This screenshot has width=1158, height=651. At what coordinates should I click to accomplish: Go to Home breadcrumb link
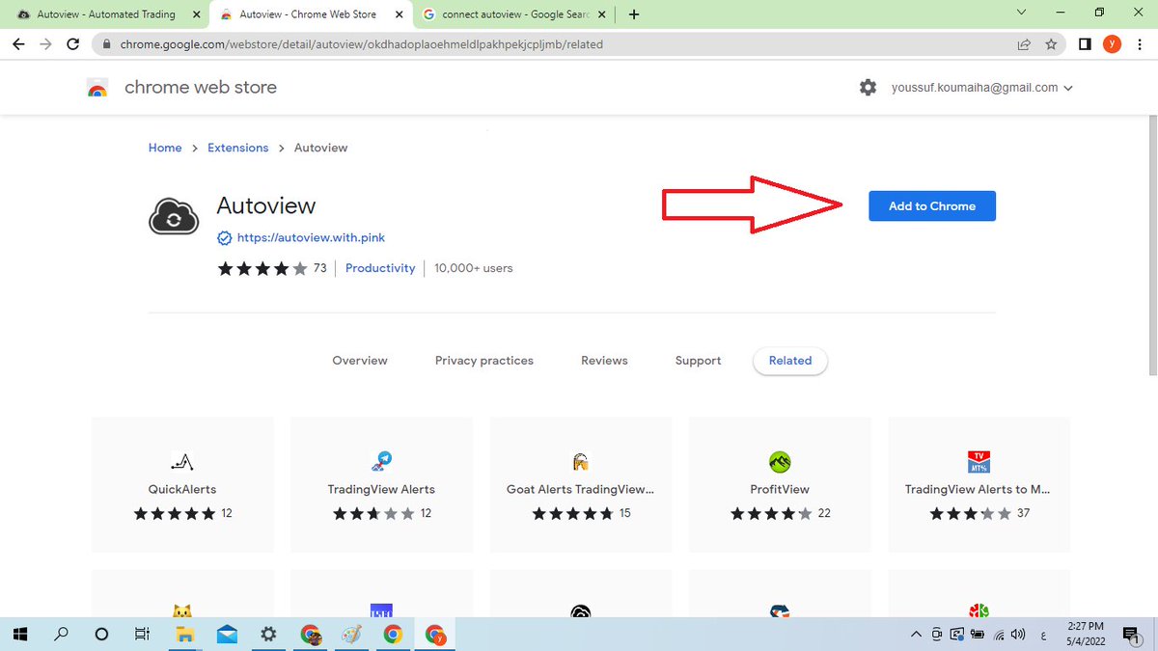(165, 148)
